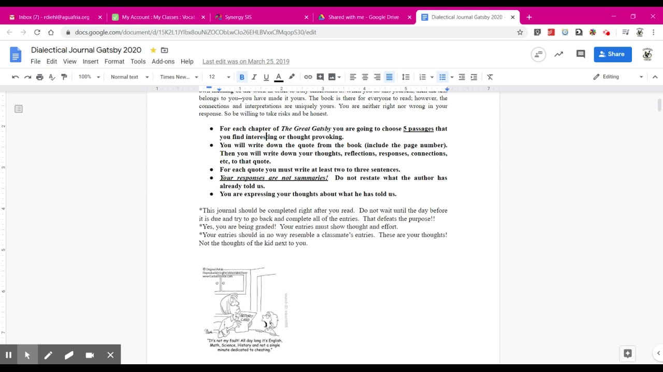This screenshot has height=372, width=663.
Task: Open the Edit menu
Action: point(52,61)
